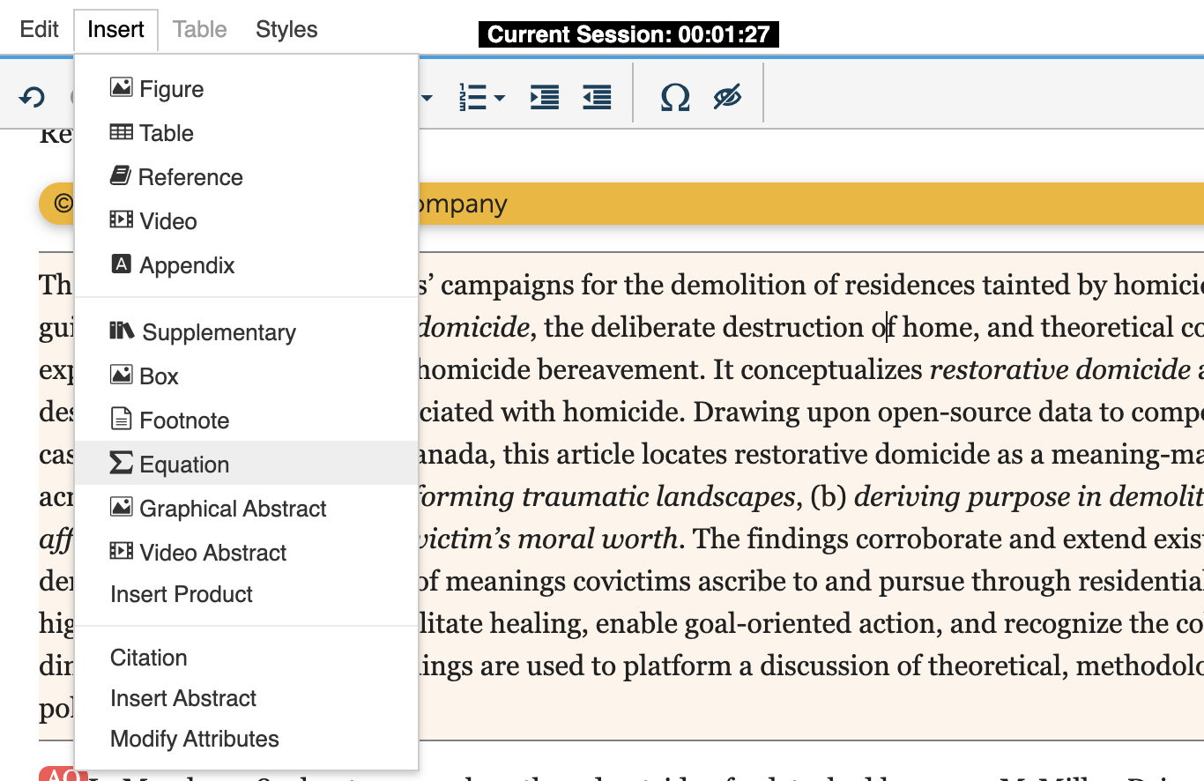Open numbered list dropdown arrow
1204x781 pixels.
click(500, 98)
